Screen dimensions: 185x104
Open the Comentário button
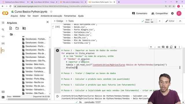pos(140,14)
